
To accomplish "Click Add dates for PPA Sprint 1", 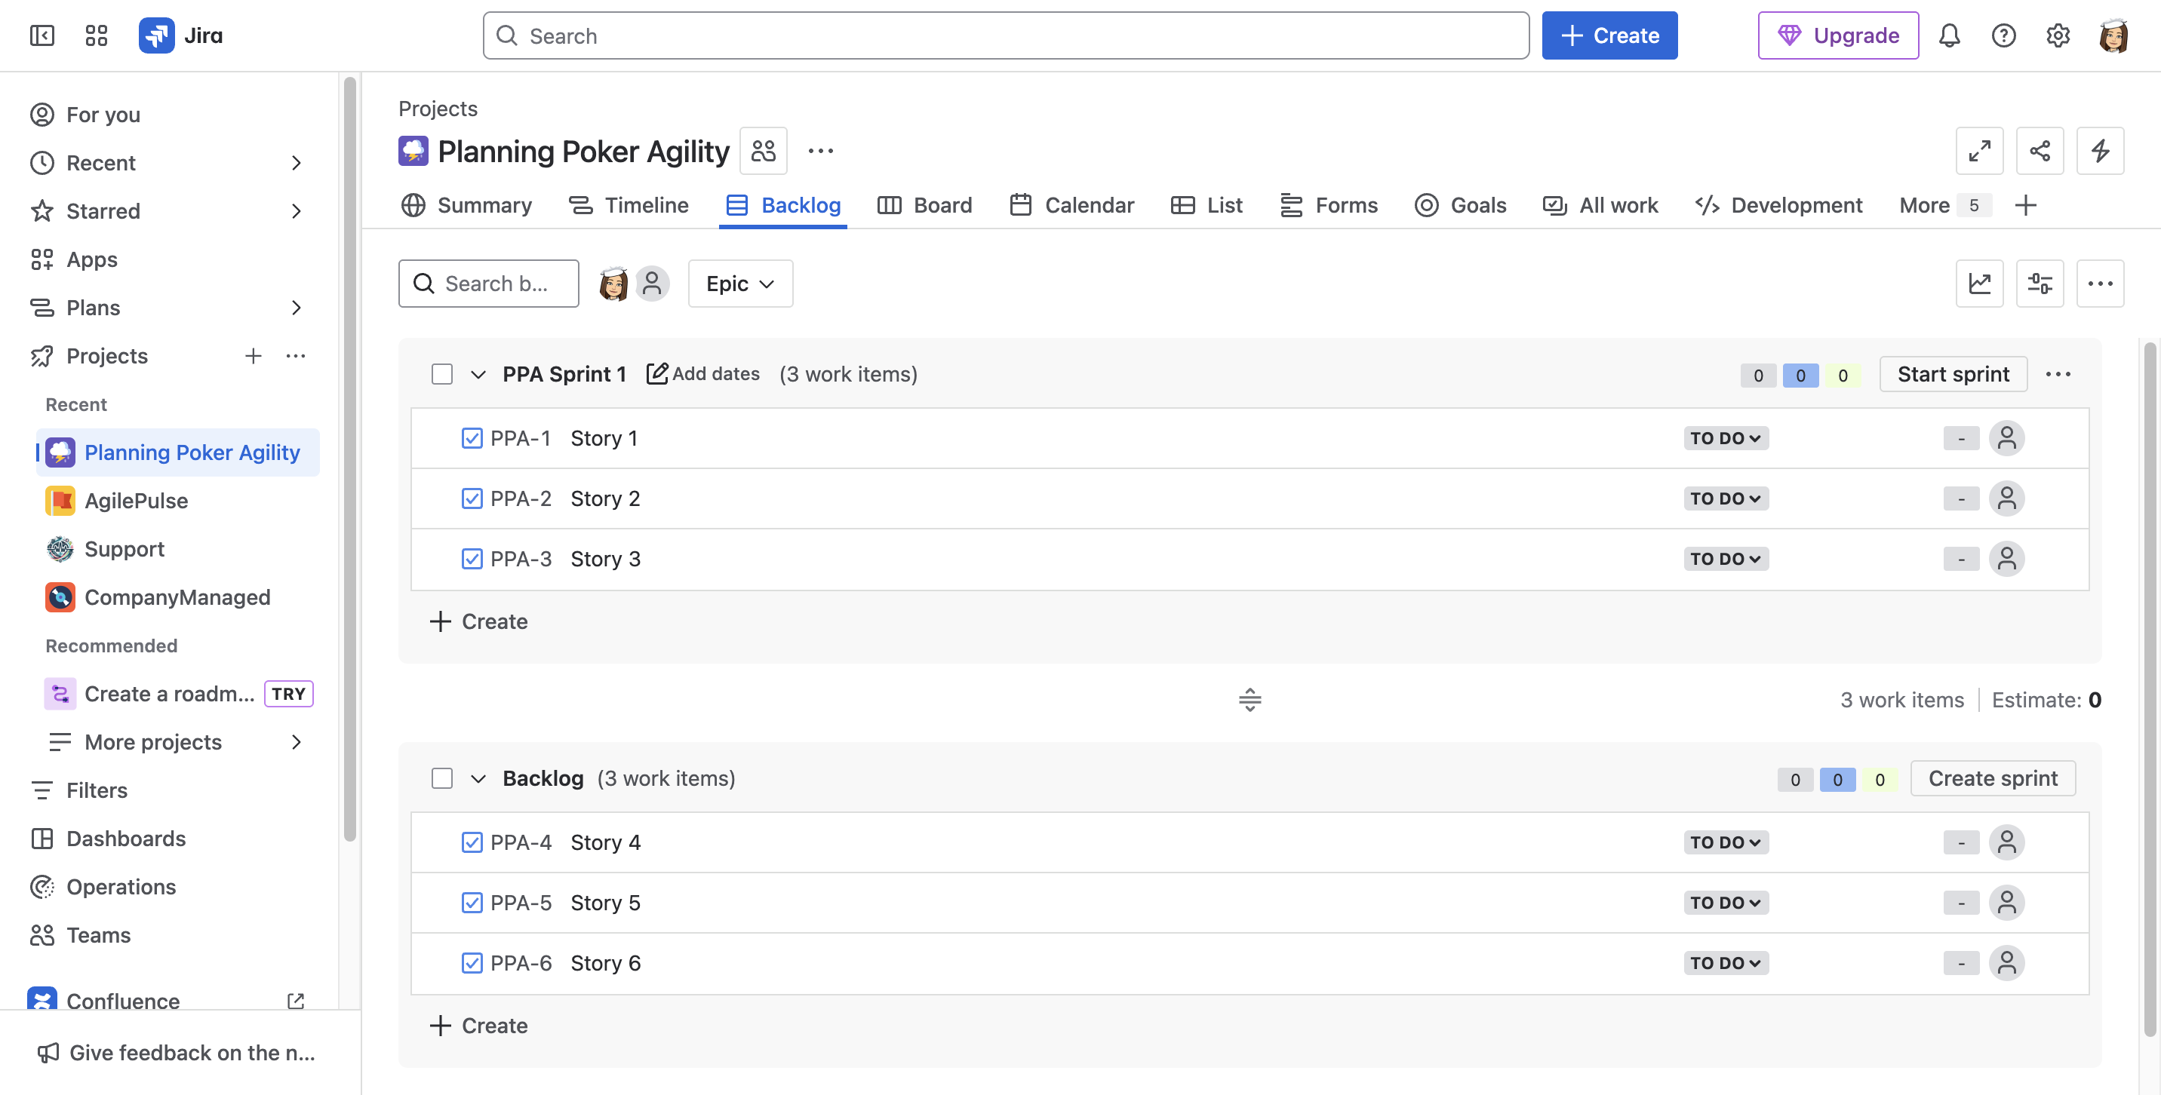I will (703, 374).
